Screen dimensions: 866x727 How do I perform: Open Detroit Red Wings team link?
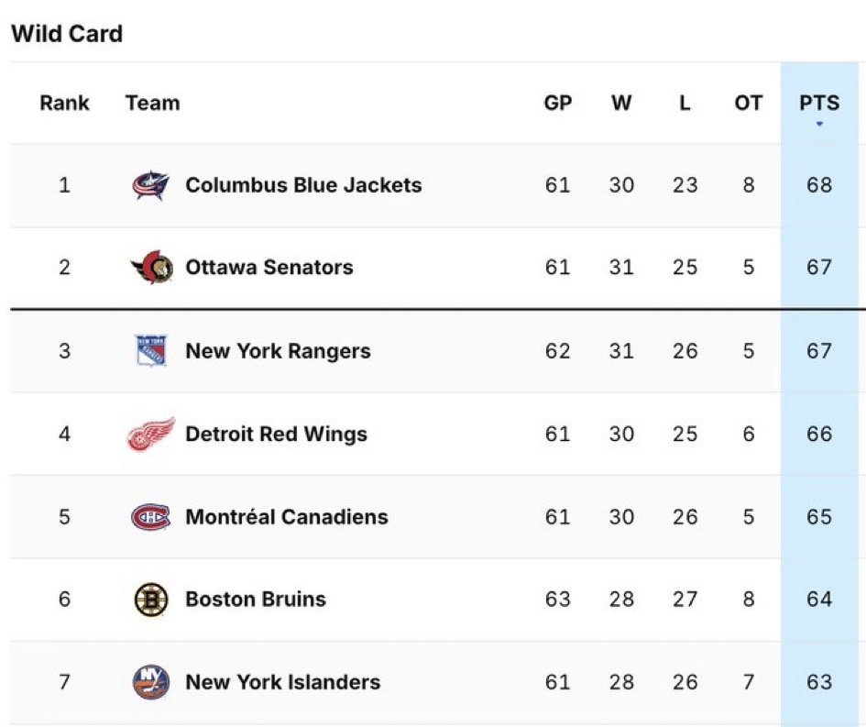pyautogui.click(x=276, y=435)
